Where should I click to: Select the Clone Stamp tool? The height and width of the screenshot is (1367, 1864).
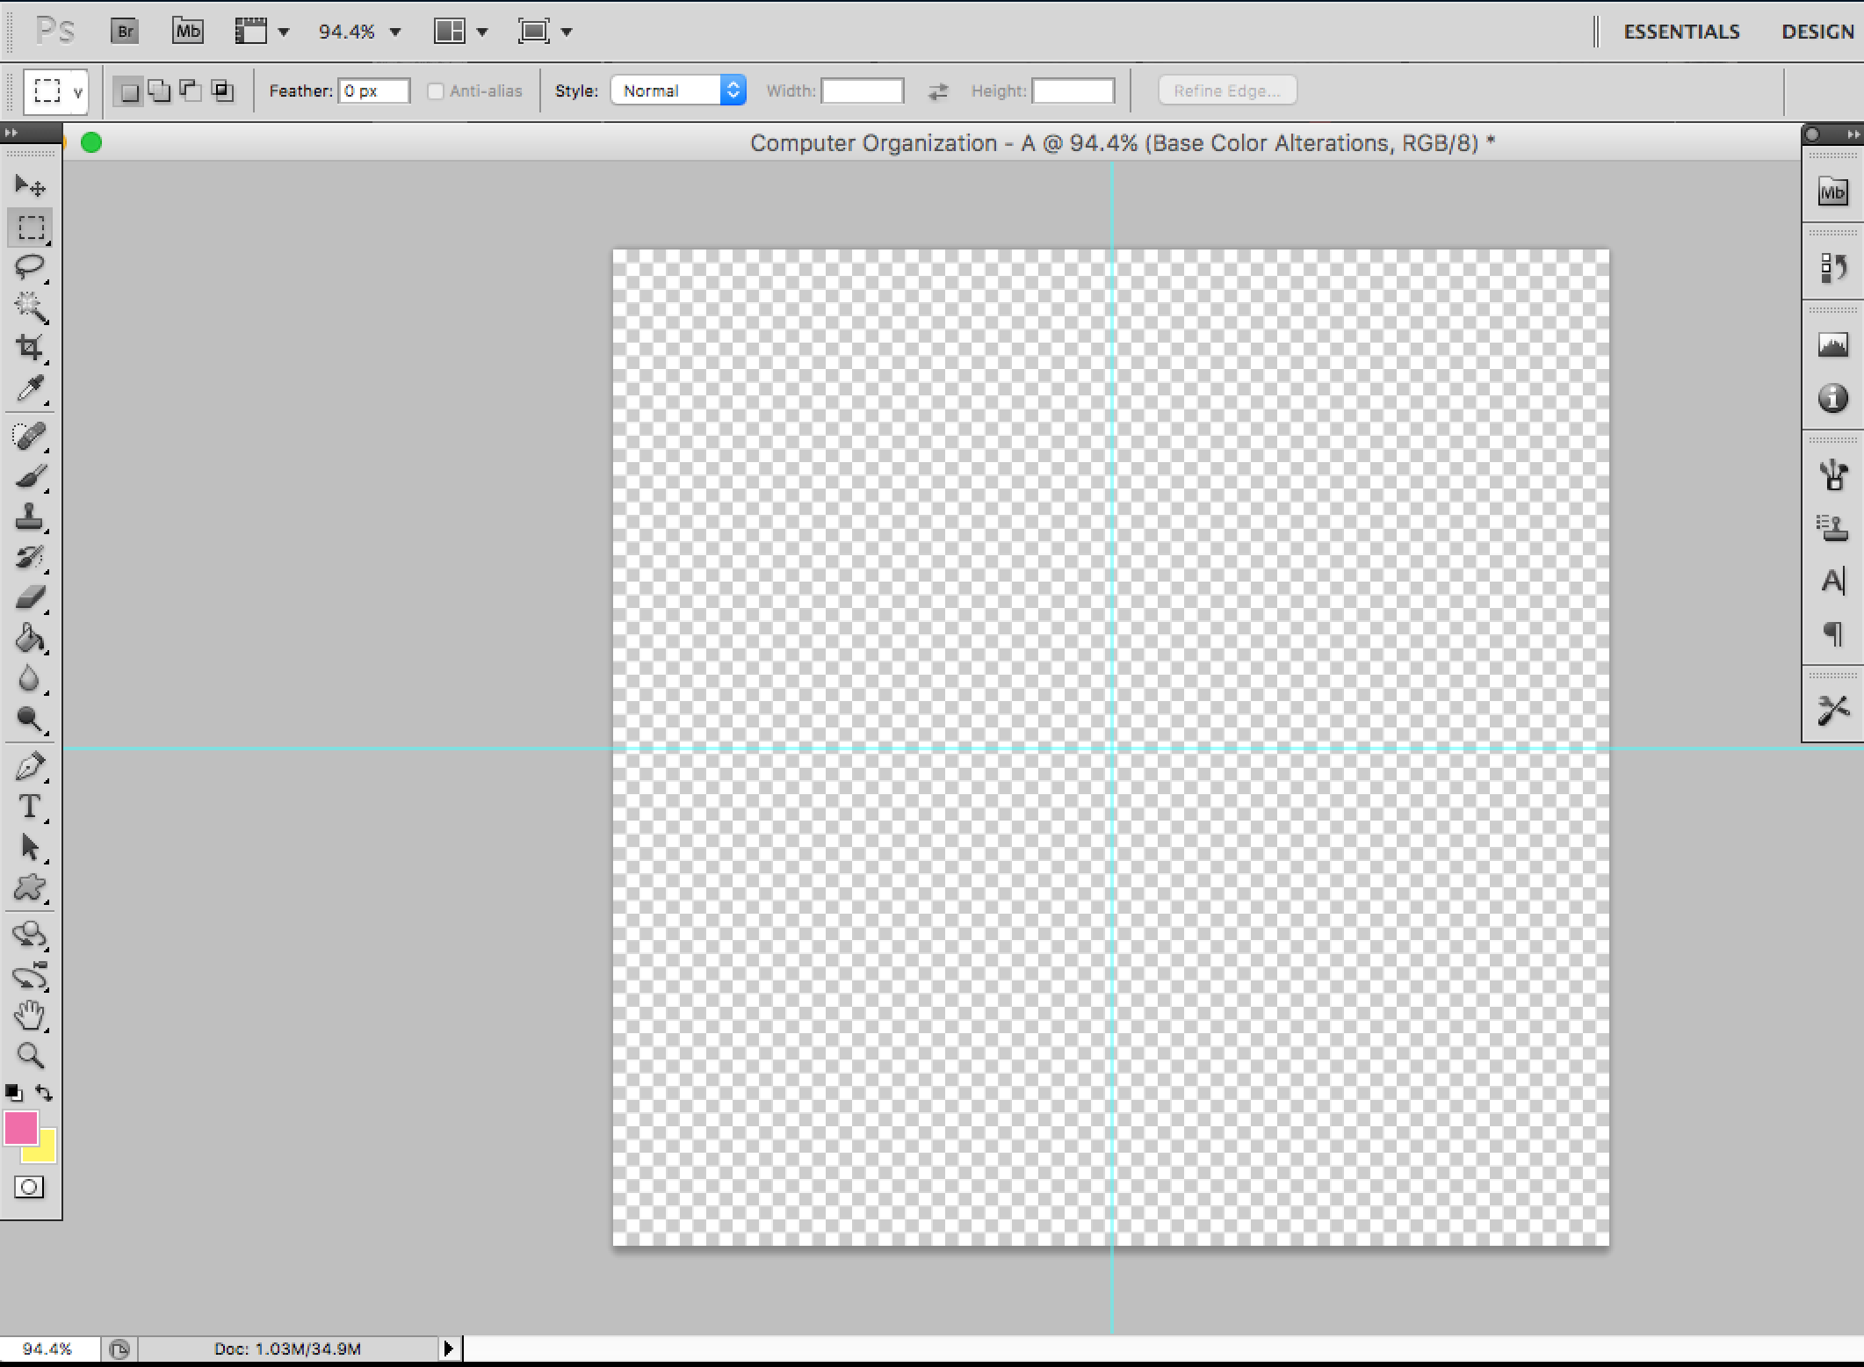click(30, 517)
